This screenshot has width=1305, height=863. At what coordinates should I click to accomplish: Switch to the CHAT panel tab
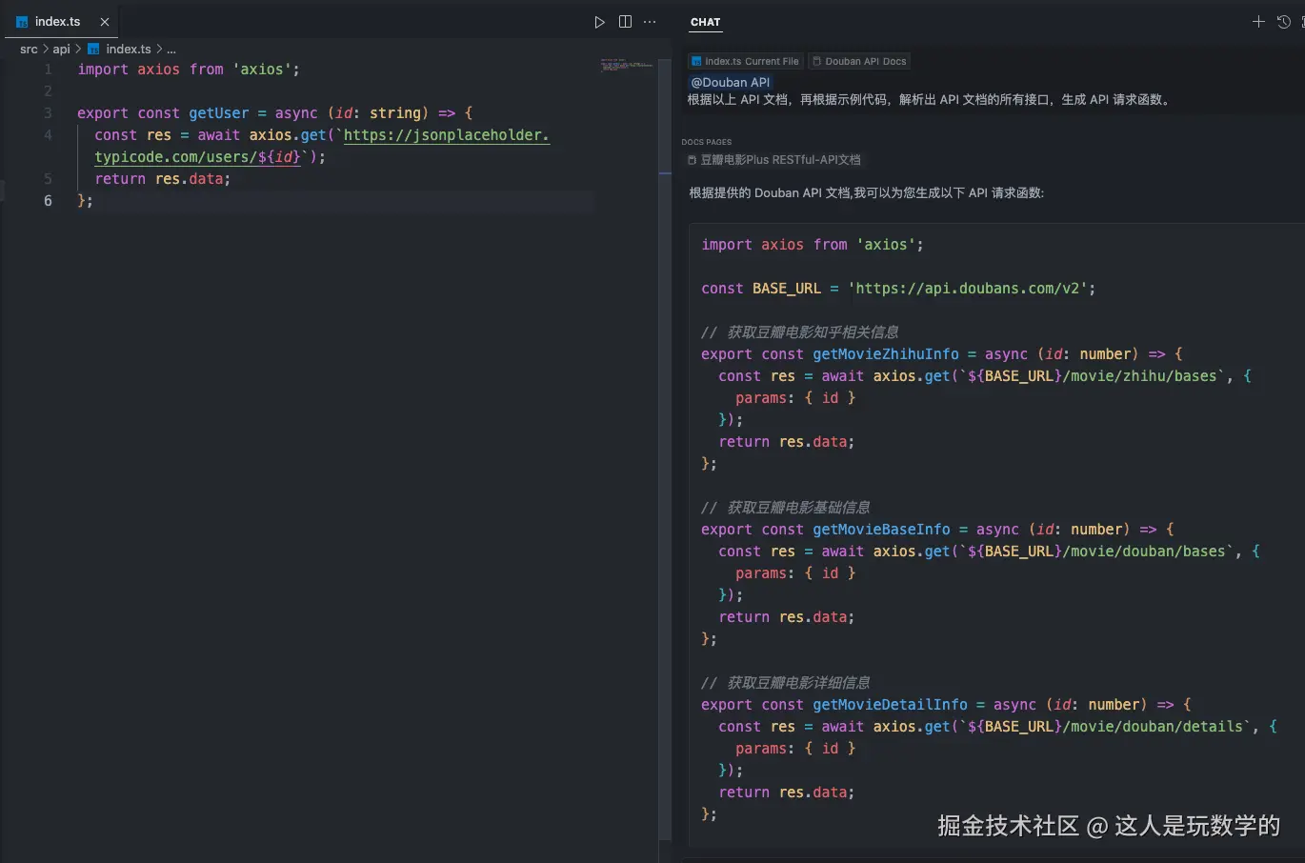coord(705,22)
